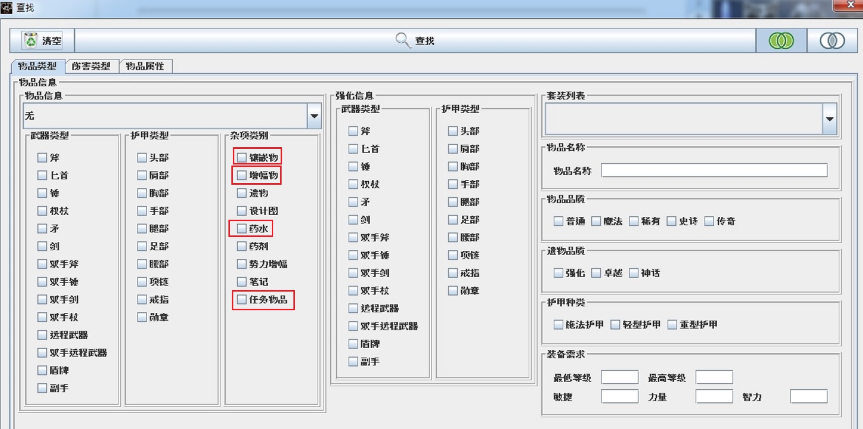This screenshot has width=863, height=429.
Task: Enable the 重型护甲 checkbox
Action: pos(672,325)
